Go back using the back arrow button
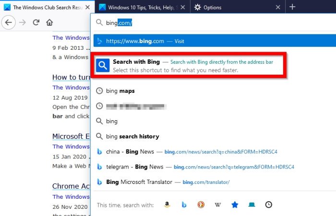This screenshot has width=336, height=216. click(x=8, y=23)
